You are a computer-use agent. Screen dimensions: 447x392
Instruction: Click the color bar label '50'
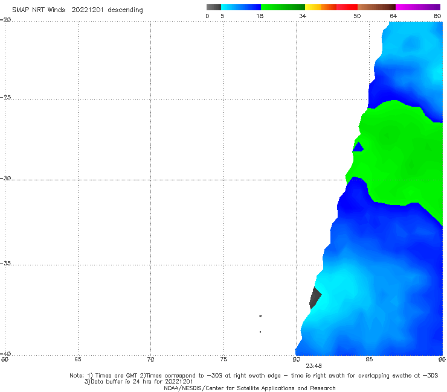[x=357, y=16]
